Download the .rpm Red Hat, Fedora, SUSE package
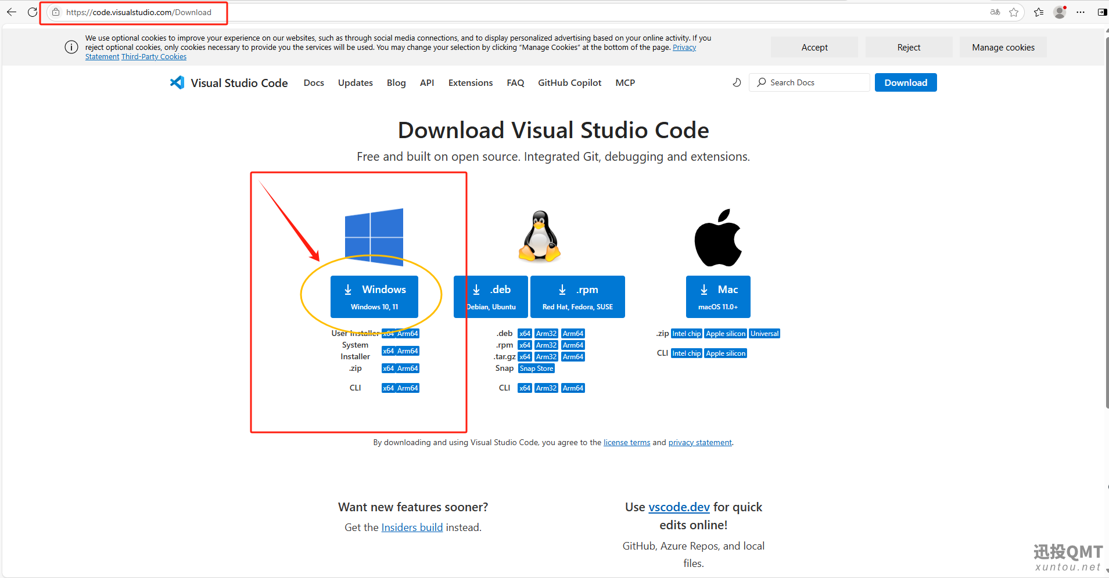 [577, 297]
